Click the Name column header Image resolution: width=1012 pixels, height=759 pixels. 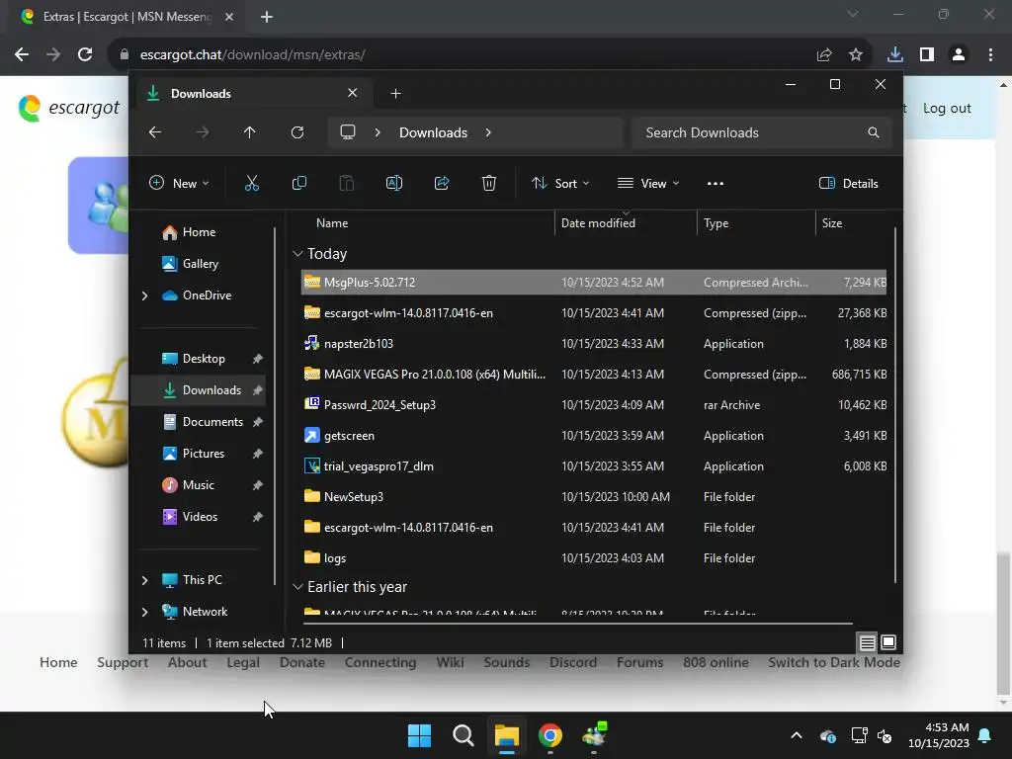point(426,223)
